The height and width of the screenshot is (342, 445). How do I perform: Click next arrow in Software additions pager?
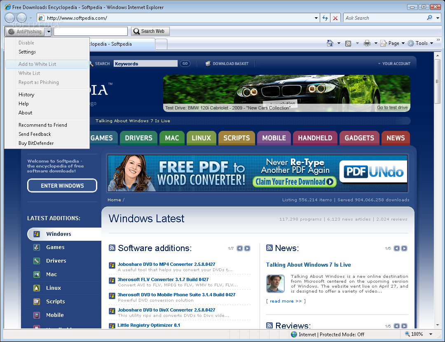point(247,249)
